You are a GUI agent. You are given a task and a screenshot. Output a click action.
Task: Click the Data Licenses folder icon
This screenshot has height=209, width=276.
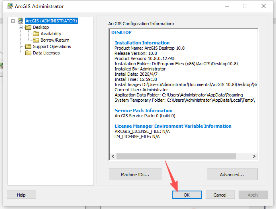tap(28, 53)
